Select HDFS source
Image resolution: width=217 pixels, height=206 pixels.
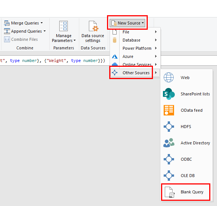click(186, 127)
